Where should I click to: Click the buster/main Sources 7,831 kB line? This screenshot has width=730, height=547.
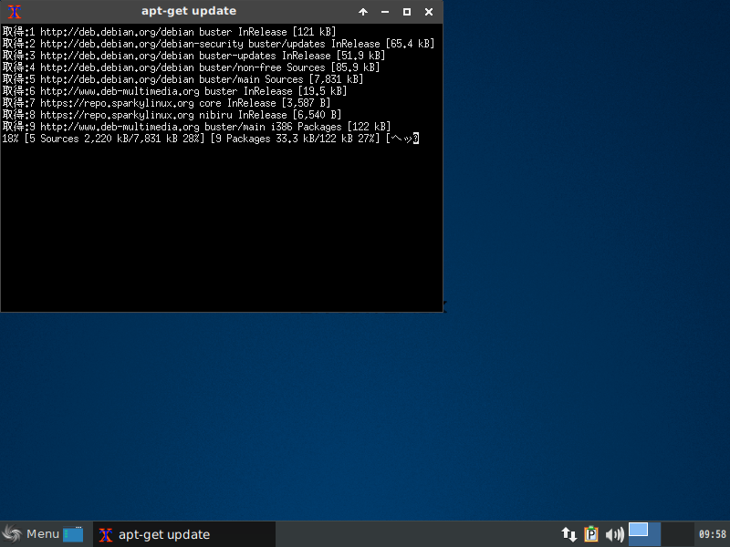[x=182, y=79]
